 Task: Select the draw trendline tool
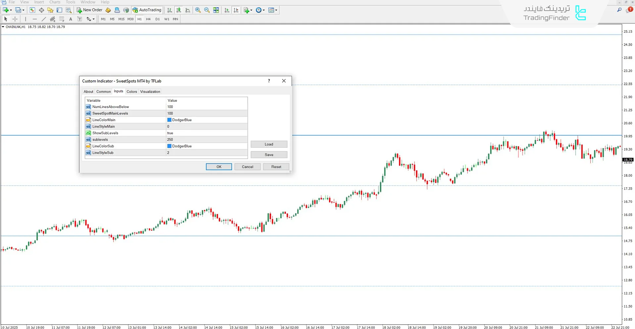point(43,19)
